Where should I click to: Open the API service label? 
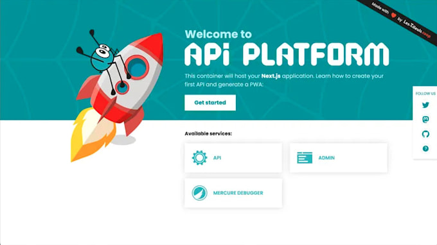[217, 158]
